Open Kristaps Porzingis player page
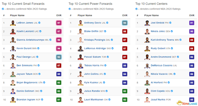Viewport: 198px width, 106px height. [x=94, y=40]
